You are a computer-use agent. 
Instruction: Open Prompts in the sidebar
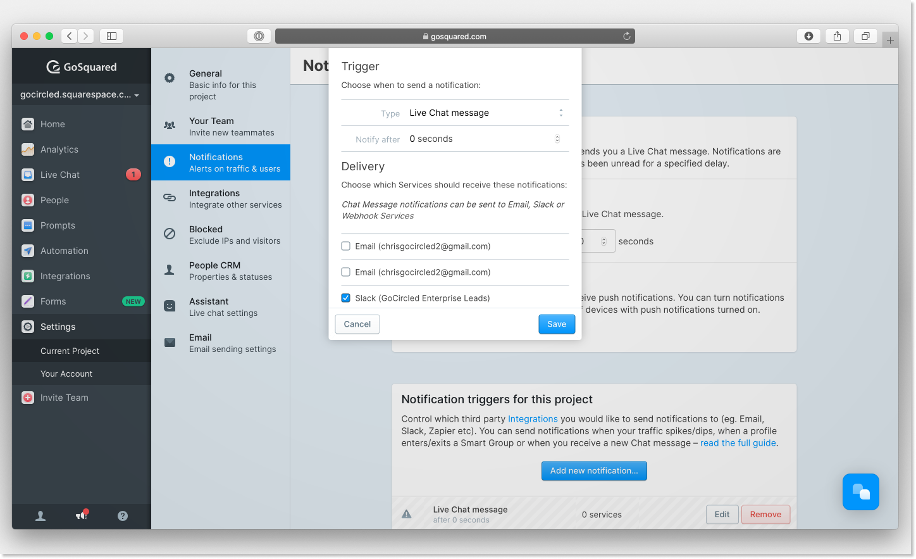81,225
